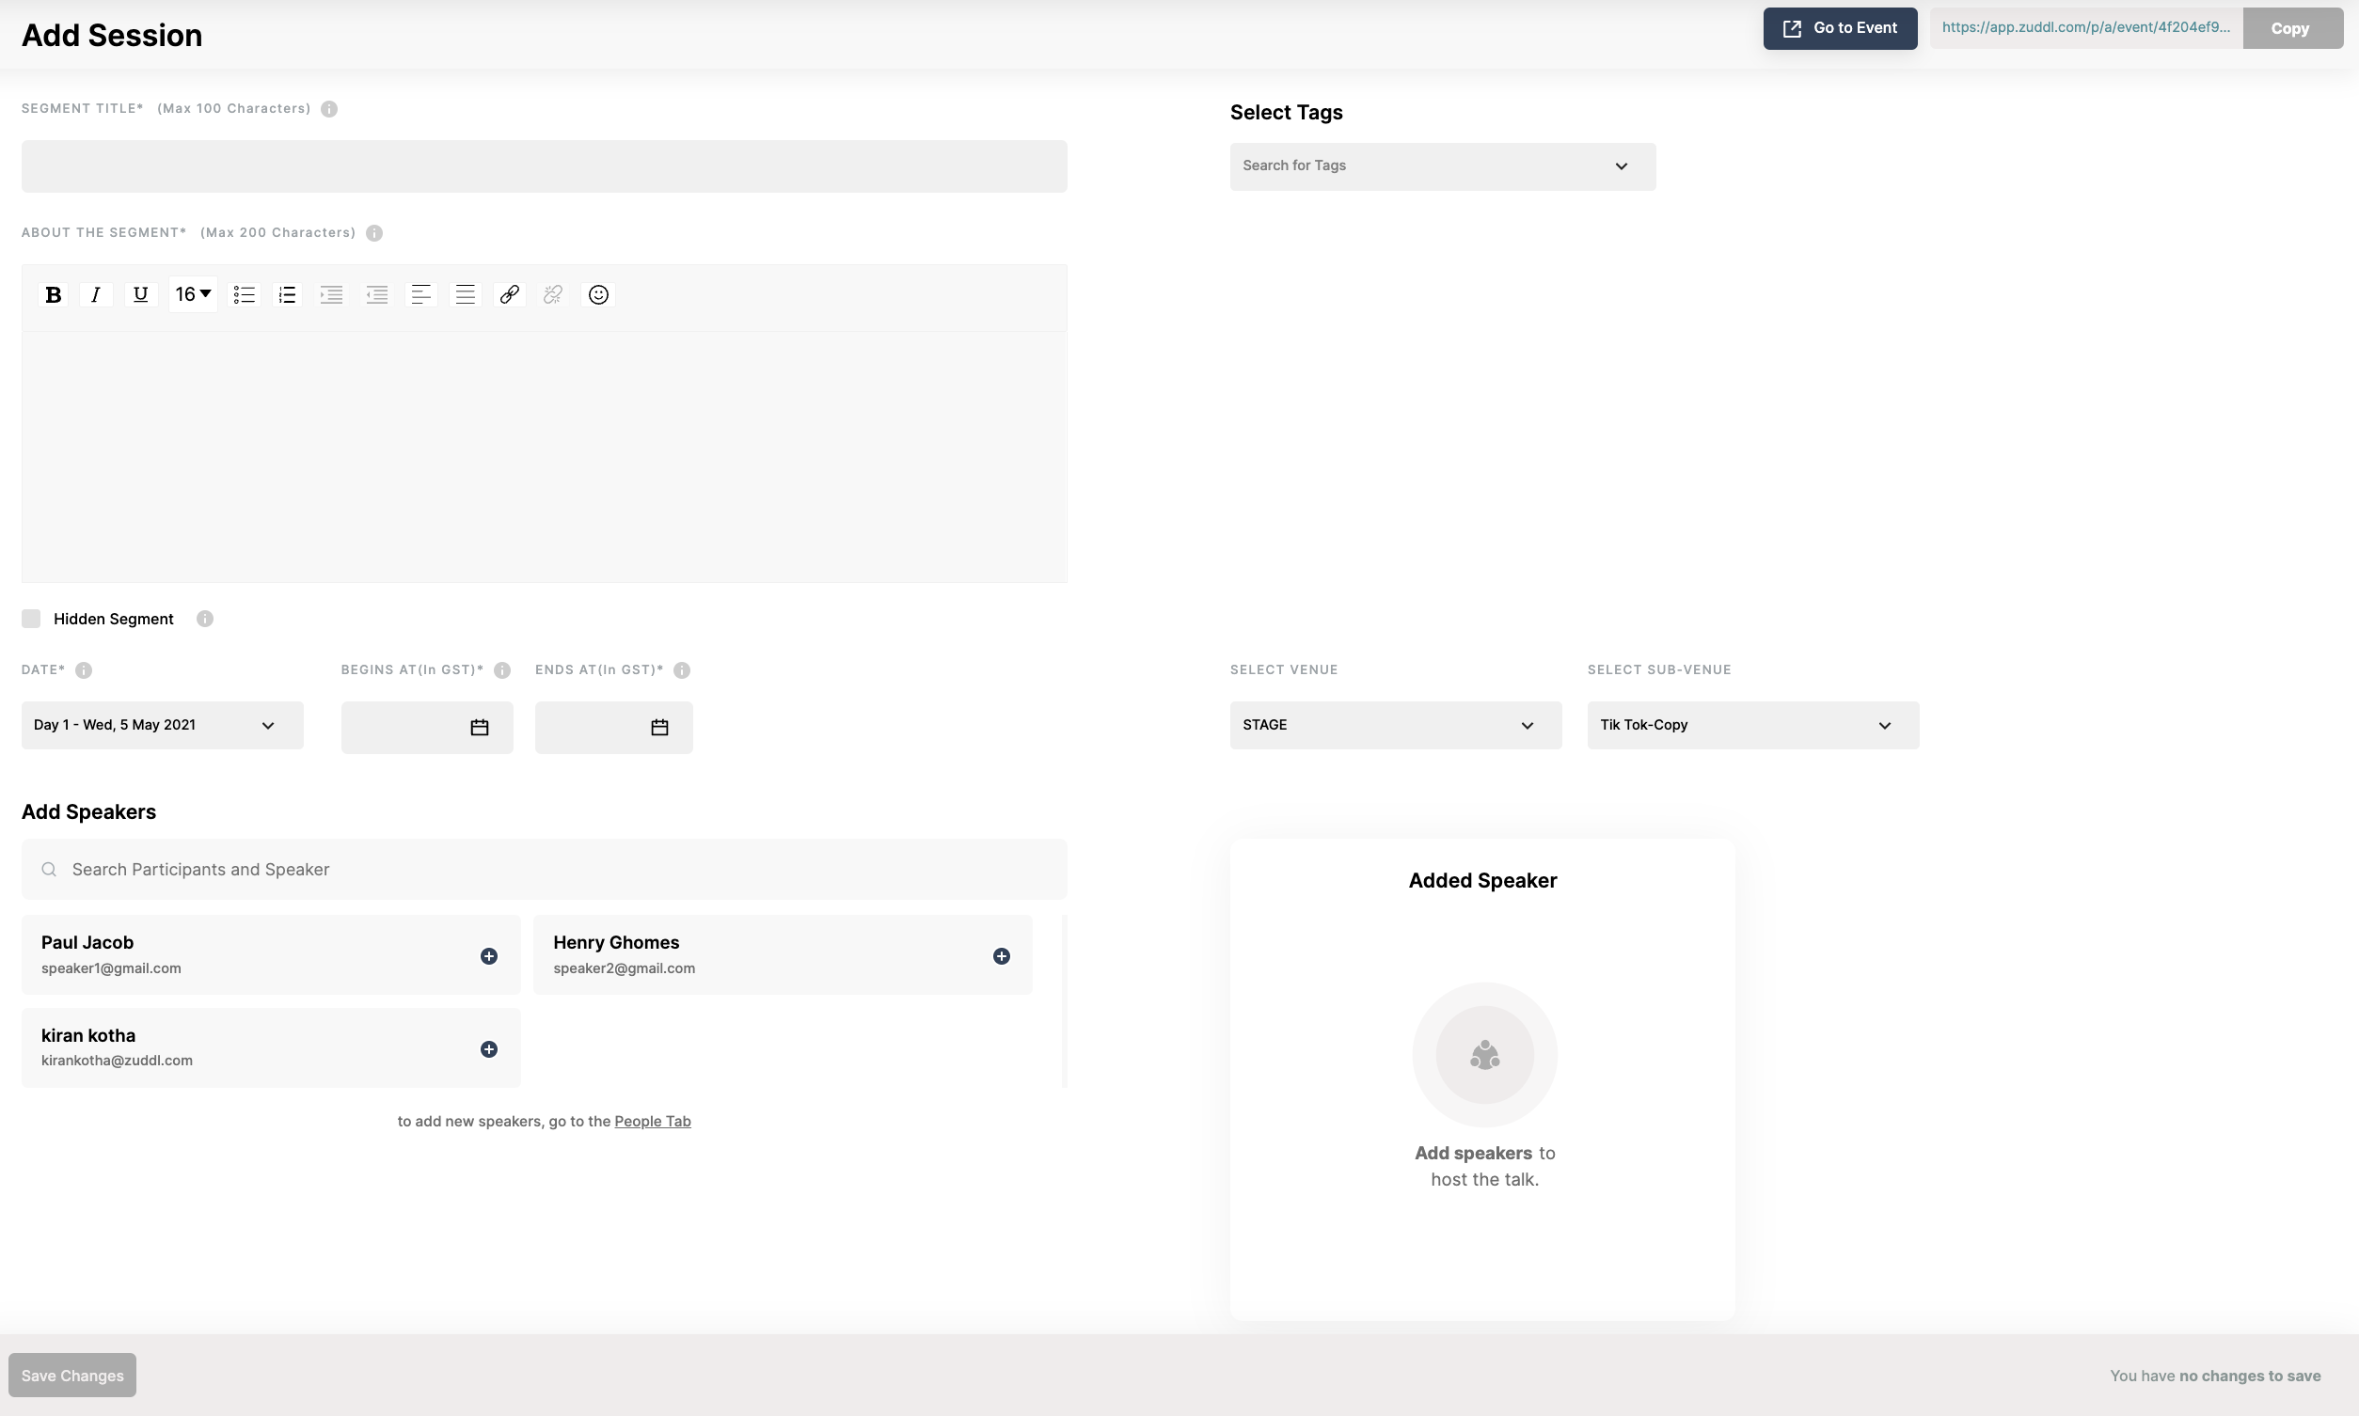Click info icon next to Segment Title
This screenshot has height=1416, width=2359.
pos(329,109)
